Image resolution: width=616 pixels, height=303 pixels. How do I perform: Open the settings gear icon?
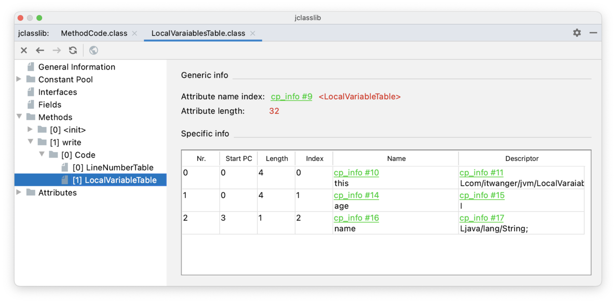click(x=577, y=33)
